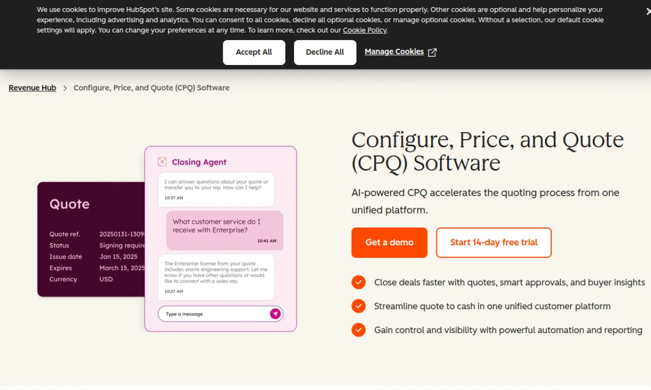Go to the Revenue Hub breadcrumb
Viewport: 651px width, 390px height.
click(33, 88)
